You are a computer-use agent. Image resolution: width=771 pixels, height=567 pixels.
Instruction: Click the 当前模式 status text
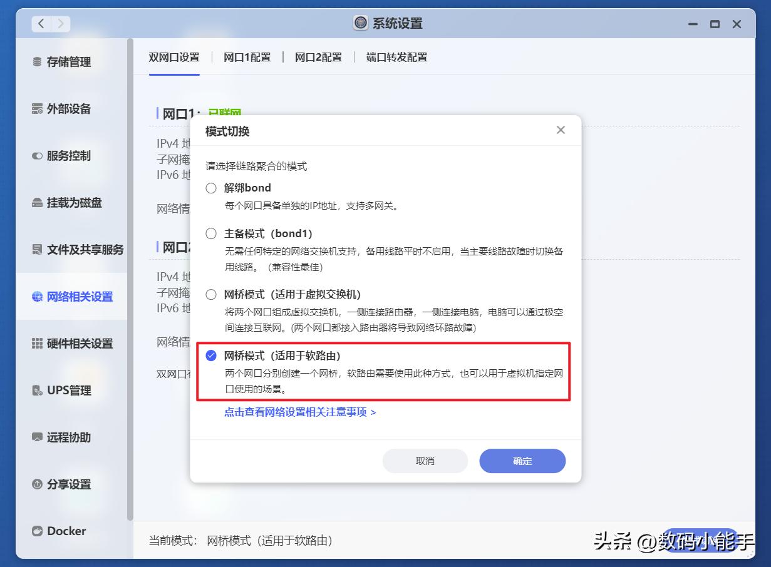241,541
